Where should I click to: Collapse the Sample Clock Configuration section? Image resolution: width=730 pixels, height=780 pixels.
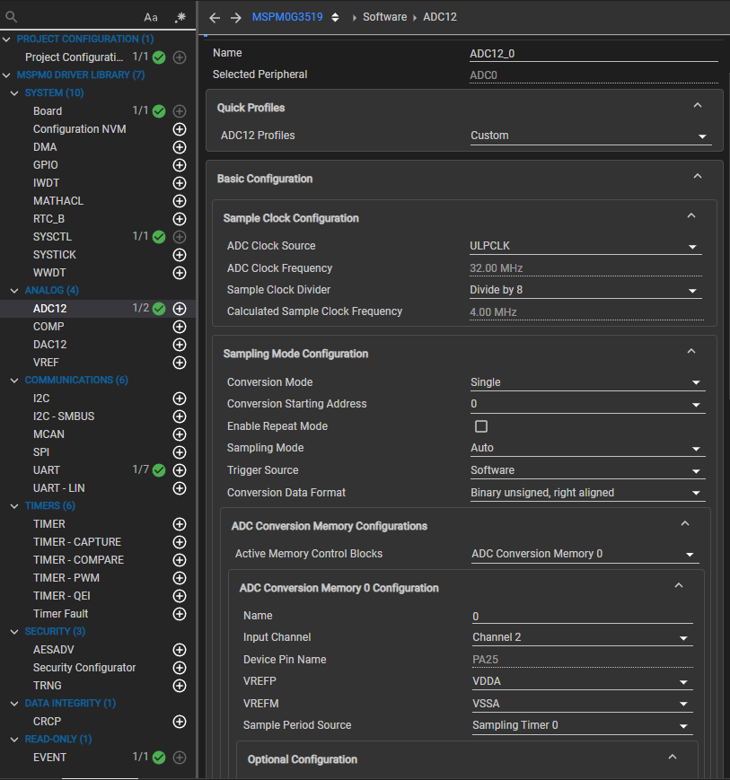pyautogui.click(x=691, y=216)
